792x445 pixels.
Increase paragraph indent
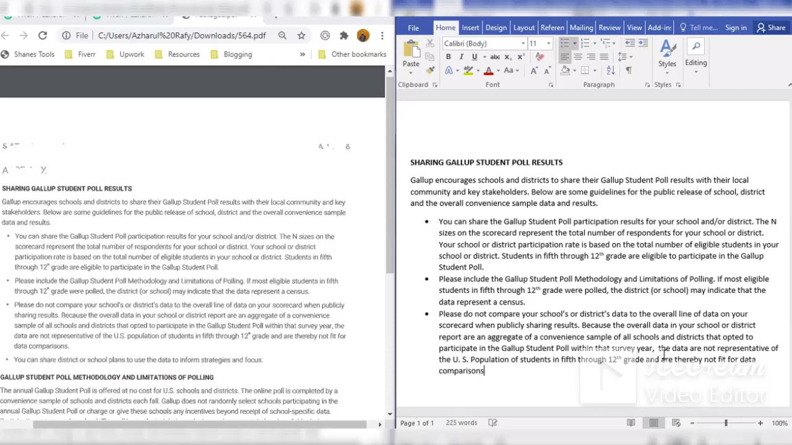[x=643, y=43]
